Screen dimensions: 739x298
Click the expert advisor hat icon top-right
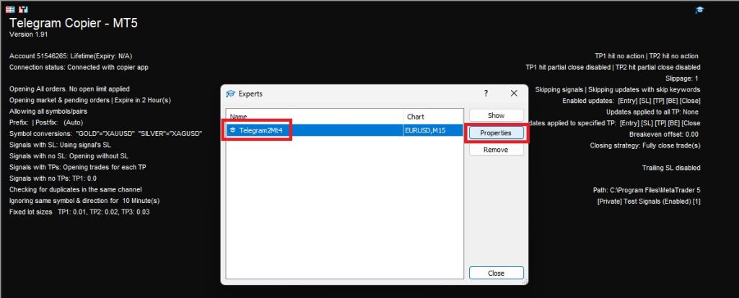click(x=699, y=9)
